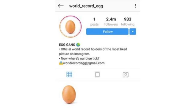
Task: Open the egg photo post thumbnail
Action: 69,94
